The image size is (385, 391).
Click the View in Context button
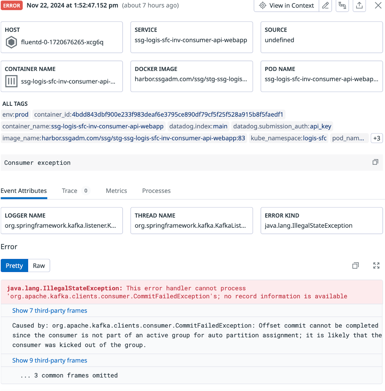[x=286, y=6]
